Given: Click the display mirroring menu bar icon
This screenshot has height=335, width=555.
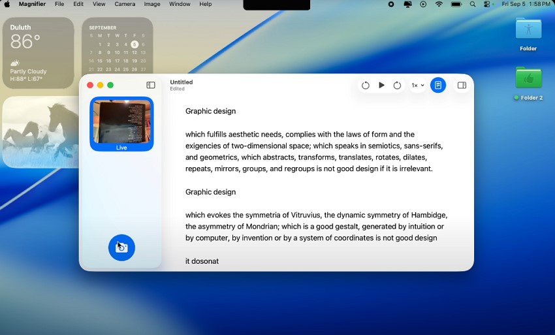Looking at the screenshot, I should click(x=407, y=5).
